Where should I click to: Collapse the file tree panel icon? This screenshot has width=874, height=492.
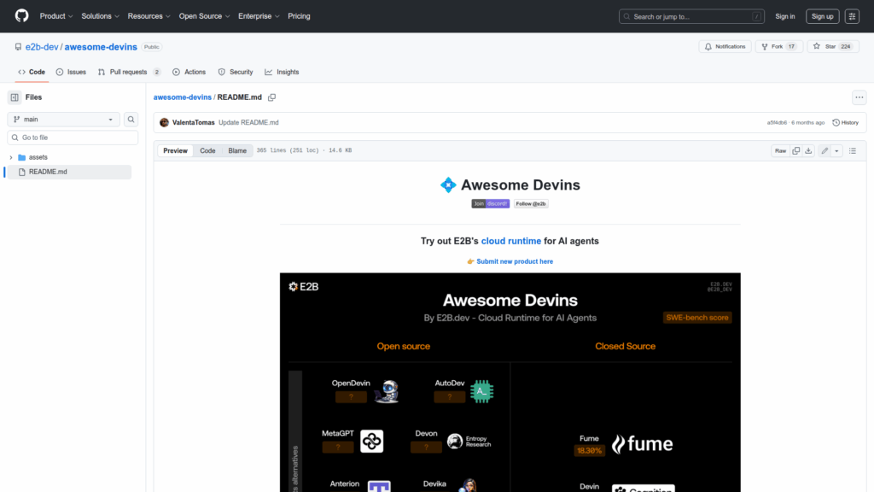15,97
